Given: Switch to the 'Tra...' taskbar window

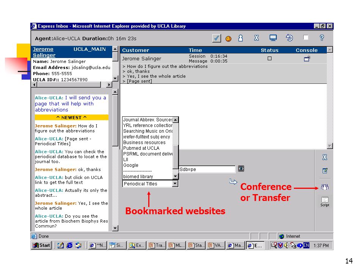Looking at the screenshot, I should (157, 245).
